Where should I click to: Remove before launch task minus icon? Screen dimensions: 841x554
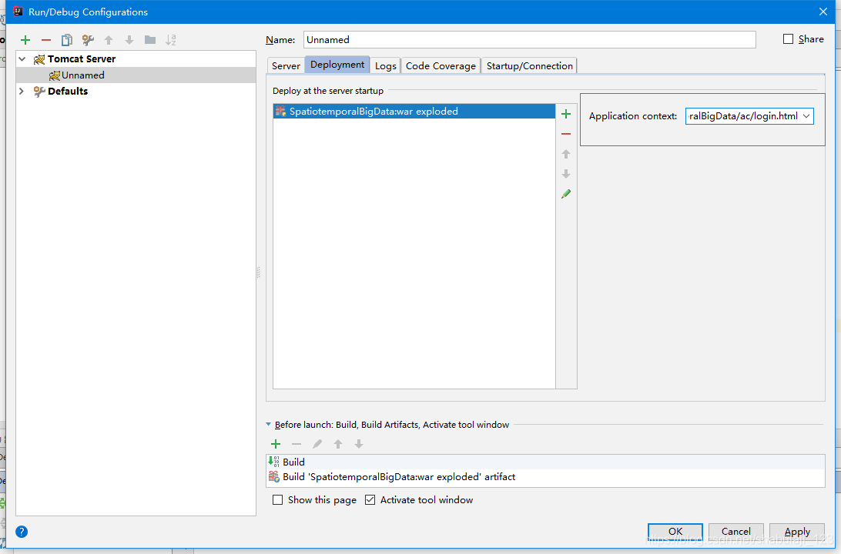tap(296, 444)
